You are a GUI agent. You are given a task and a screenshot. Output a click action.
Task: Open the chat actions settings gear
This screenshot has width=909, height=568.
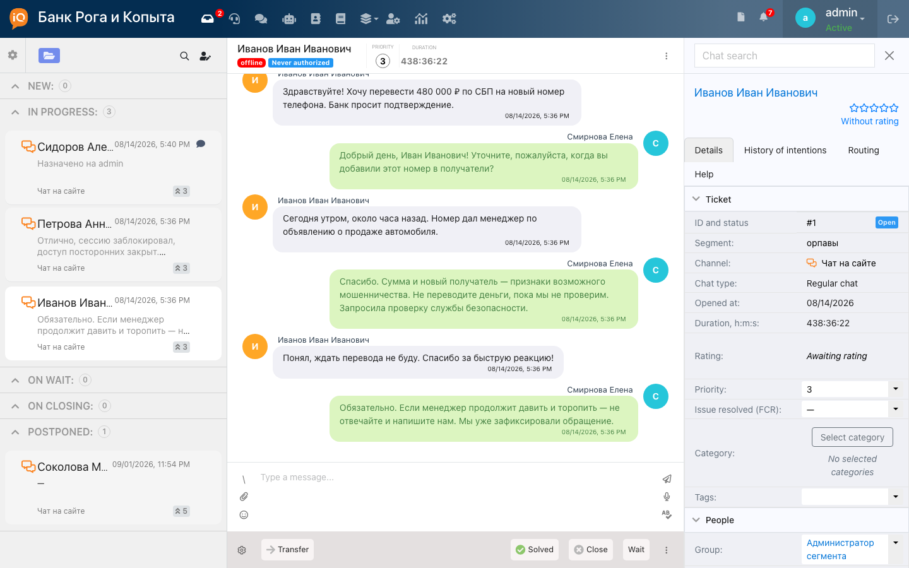click(x=242, y=550)
